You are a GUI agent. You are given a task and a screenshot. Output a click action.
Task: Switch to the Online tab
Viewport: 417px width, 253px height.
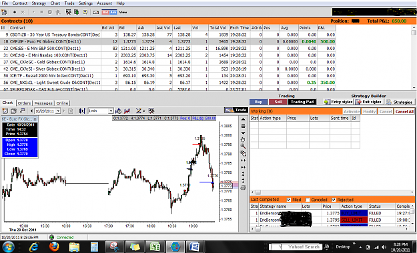(62, 103)
